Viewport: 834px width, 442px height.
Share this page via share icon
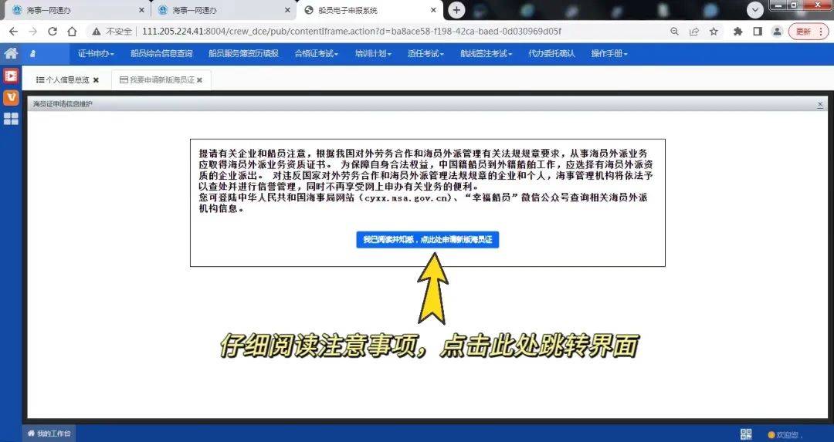pyautogui.click(x=694, y=32)
